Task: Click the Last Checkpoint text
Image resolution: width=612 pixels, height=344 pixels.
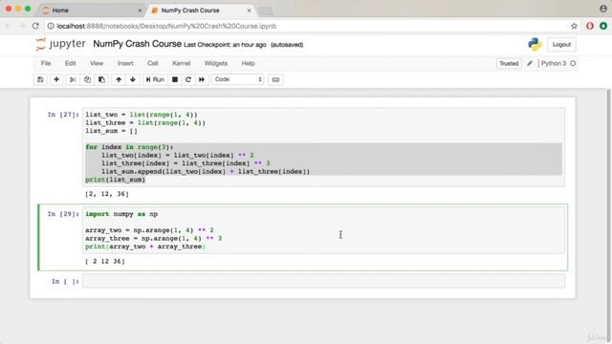Action: [x=225, y=45]
